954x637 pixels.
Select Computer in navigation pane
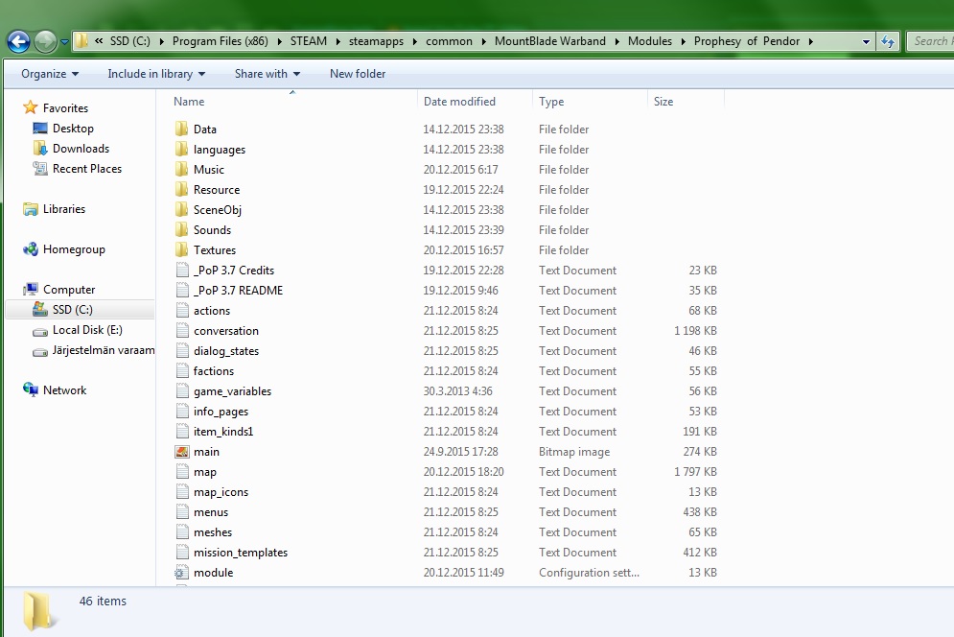[x=69, y=290]
